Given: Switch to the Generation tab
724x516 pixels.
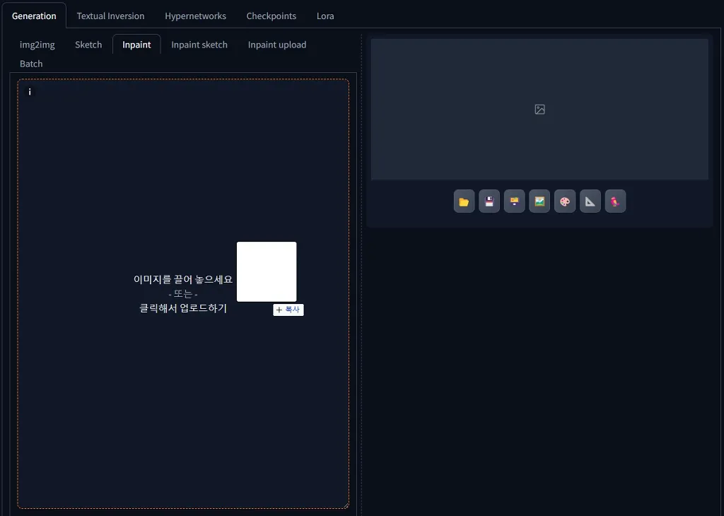Looking at the screenshot, I should point(34,16).
